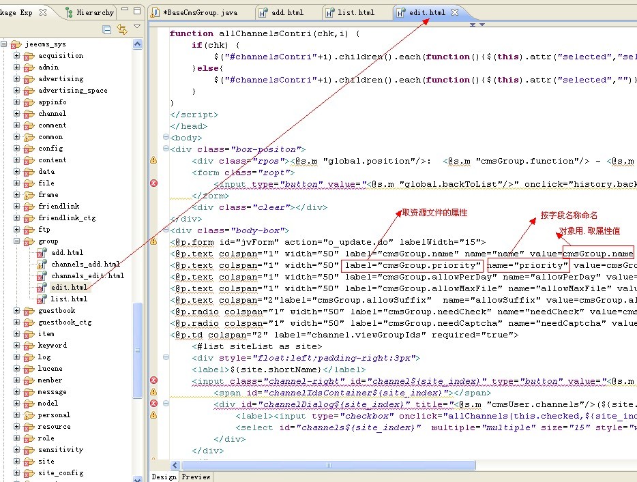Collapse the group folder node
Viewport: 637px width, 482px height.
(16, 241)
